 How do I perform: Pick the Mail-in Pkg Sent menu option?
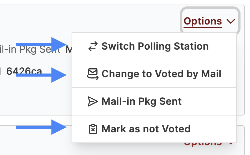154,101
